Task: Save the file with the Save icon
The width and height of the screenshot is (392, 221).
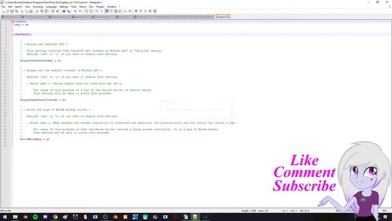Action: point(12,11)
